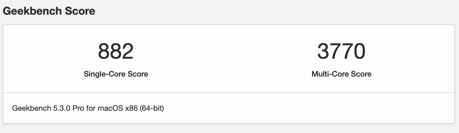The width and height of the screenshot is (459, 133).
Task: Click the "5.3.0" version number
Action: [62, 108]
